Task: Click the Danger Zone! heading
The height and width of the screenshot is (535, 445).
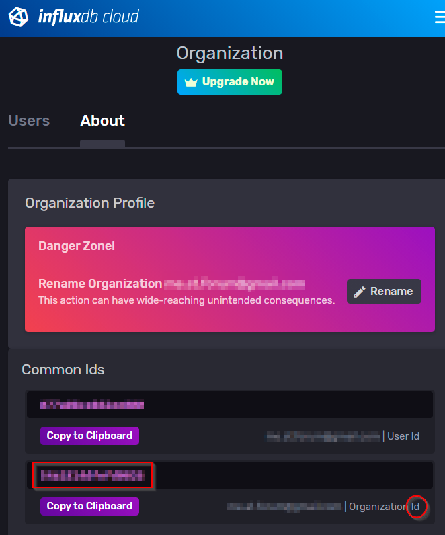Action: point(77,246)
